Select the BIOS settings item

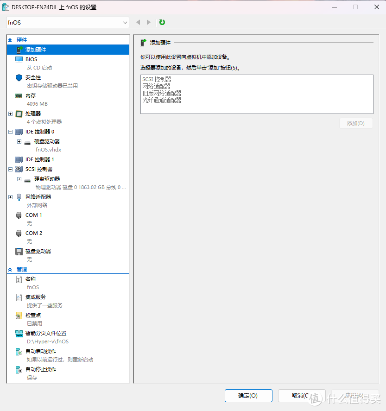click(x=31, y=59)
